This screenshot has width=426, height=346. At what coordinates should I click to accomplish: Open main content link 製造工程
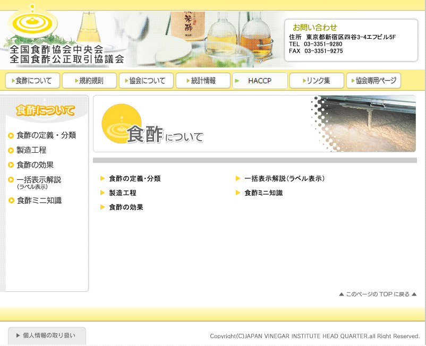(x=123, y=193)
